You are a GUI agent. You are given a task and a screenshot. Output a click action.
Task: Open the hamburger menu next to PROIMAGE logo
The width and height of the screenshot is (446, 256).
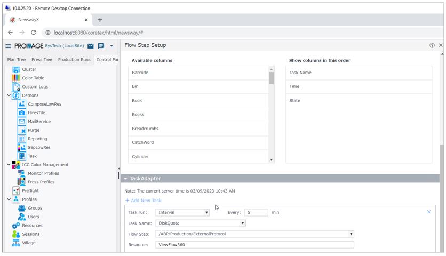pyautogui.click(x=8, y=46)
